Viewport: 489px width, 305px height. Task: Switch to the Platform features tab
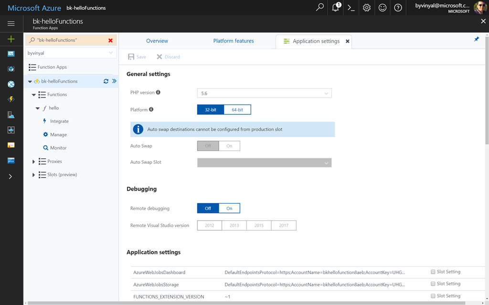(x=234, y=41)
